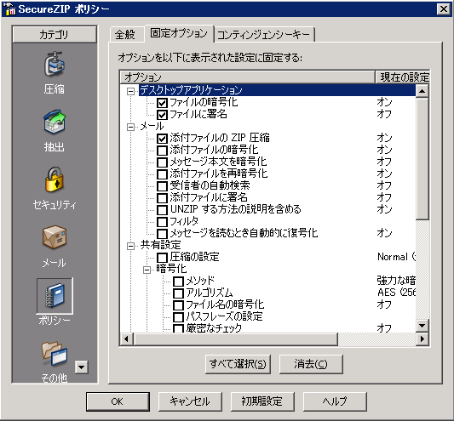The width and height of the screenshot is (454, 421).
Task: Expand category list with down arrow
Action: (x=82, y=367)
